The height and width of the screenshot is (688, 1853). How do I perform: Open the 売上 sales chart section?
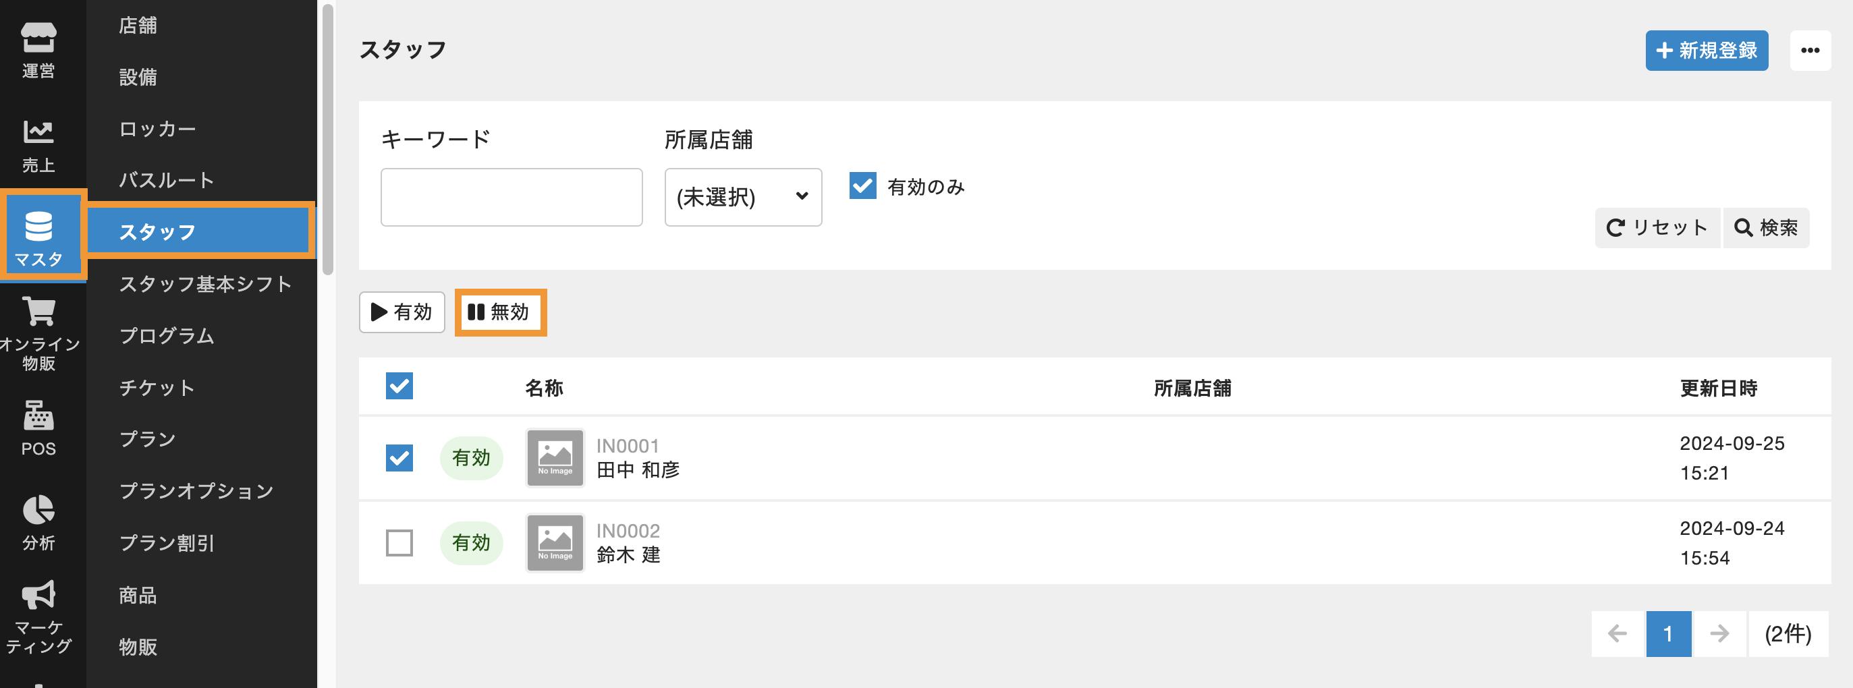pos(38,144)
